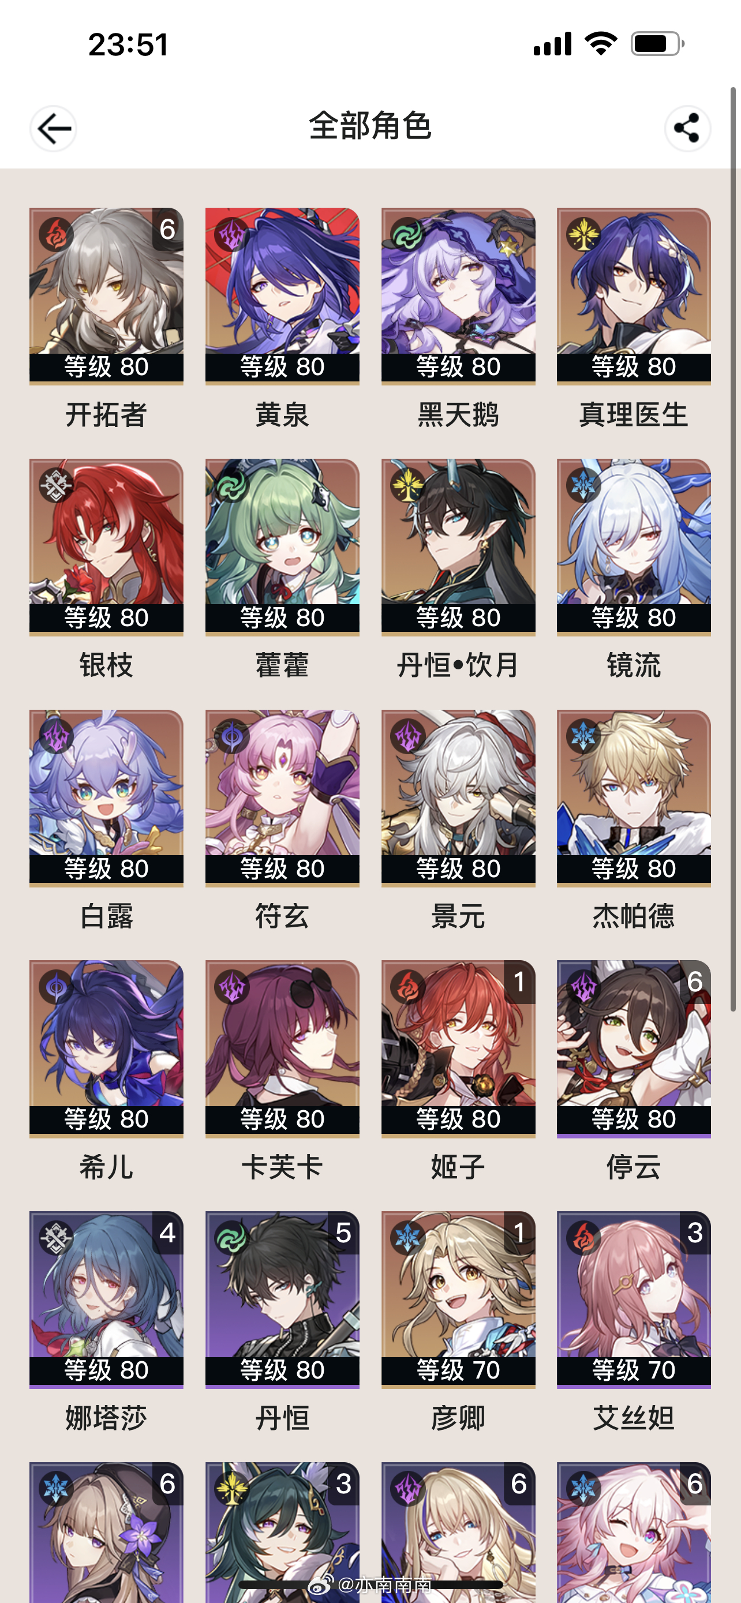Tap the wind element icon on 黑天鹅

point(407,234)
